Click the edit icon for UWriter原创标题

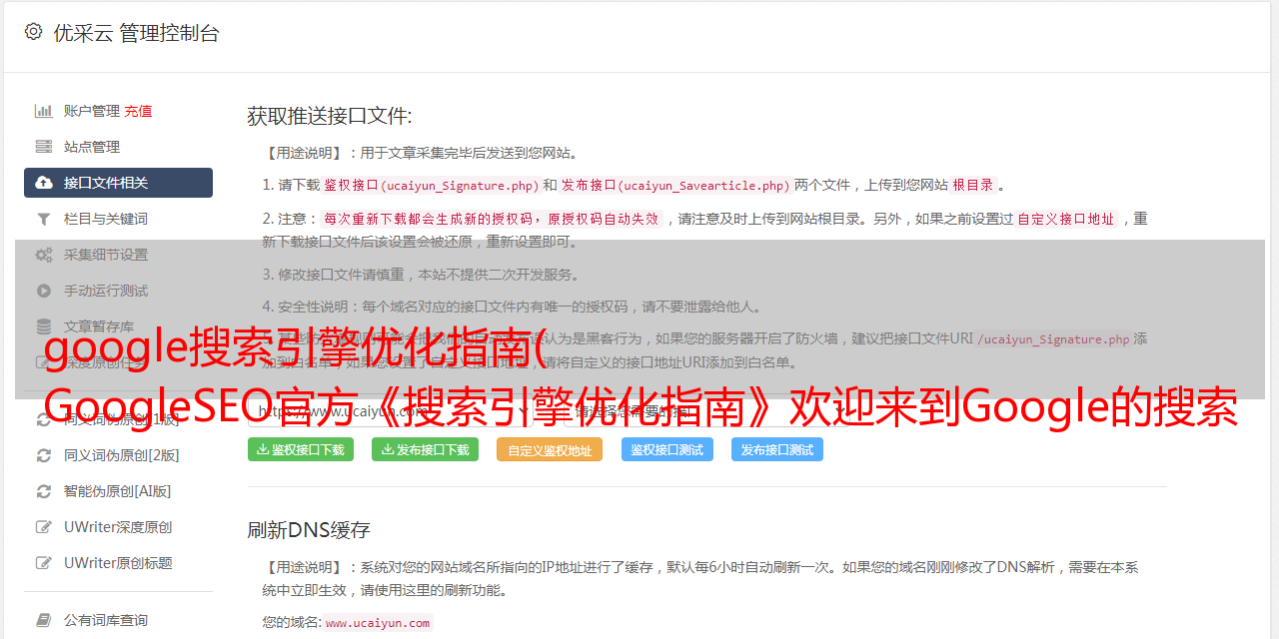pyautogui.click(x=44, y=563)
